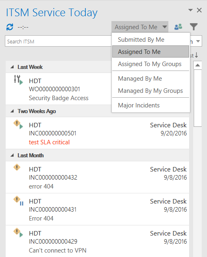207x257 pixels.
Task: Choose Assigned To My Groups option
Action: click(150, 64)
